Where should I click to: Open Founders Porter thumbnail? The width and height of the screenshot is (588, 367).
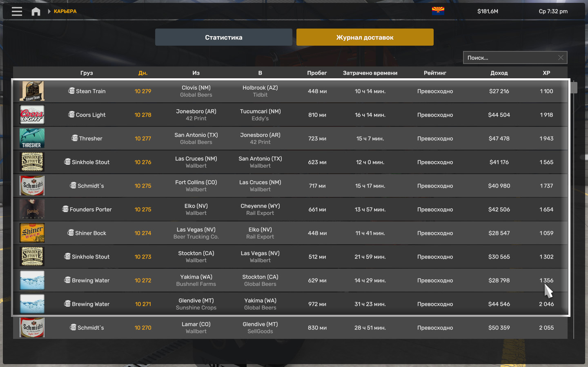32,209
